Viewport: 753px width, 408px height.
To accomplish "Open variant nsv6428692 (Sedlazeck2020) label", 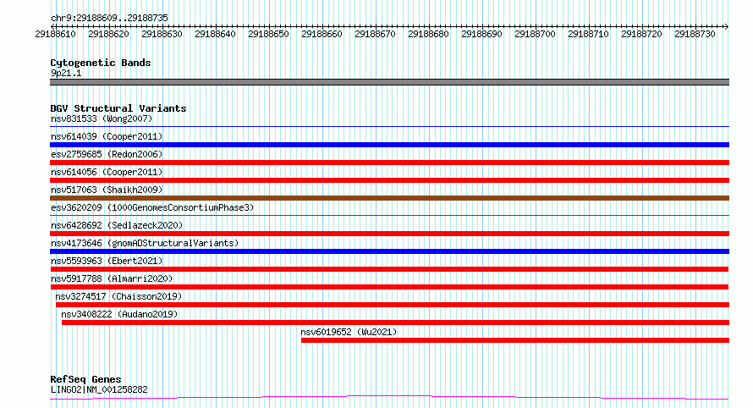I will click(117, 225).
